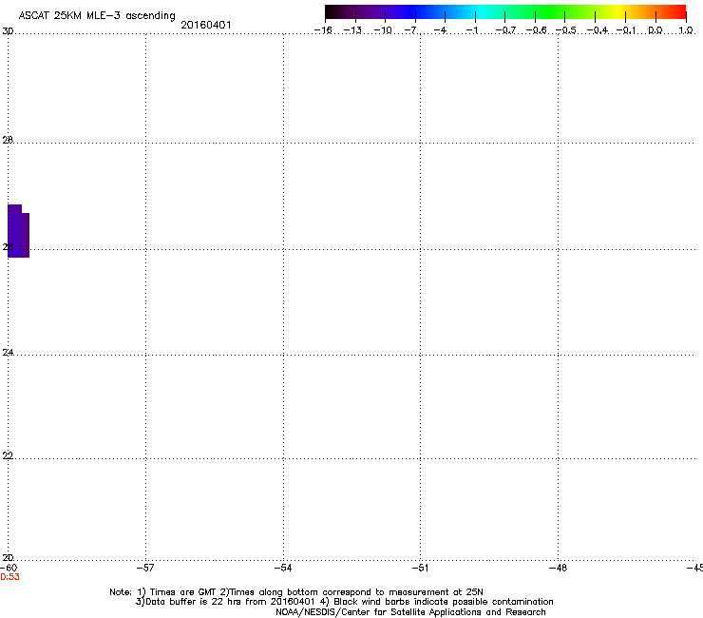Click the '-0.6' color bar label
This screenshot has height=618, width=703.
pyautogui.click(x=536, y=30)
